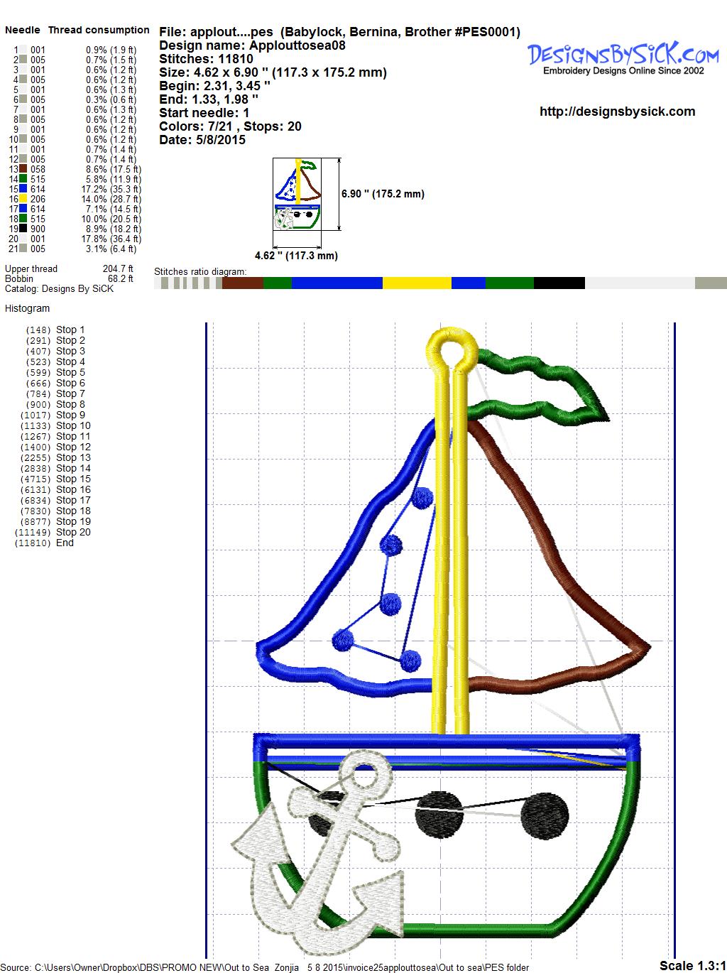Viewport: 727px width, 973px height.
Task: Select the small sailboat preview thumbnail
Action: click(x=297, y=195)
